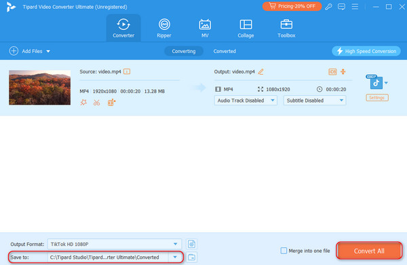The height and width of the screenshot is (265, 407).
Task: Switch to the Converted tab
Action: click(x=225, y=51)
